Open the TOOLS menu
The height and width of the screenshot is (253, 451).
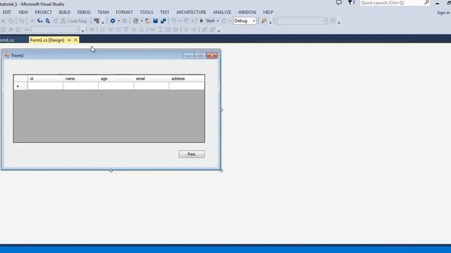coord(147,13)
